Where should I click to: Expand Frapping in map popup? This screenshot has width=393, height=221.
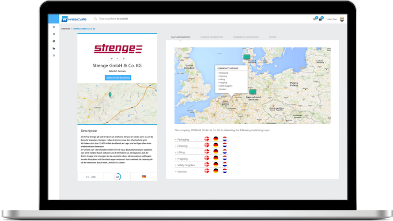click(222, 83)
